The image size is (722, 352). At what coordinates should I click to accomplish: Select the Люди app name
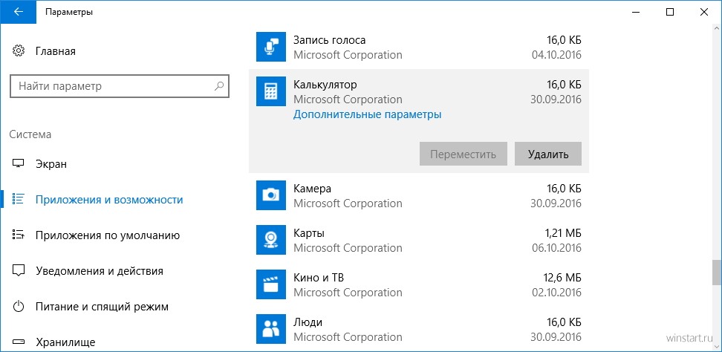[308, 322]
